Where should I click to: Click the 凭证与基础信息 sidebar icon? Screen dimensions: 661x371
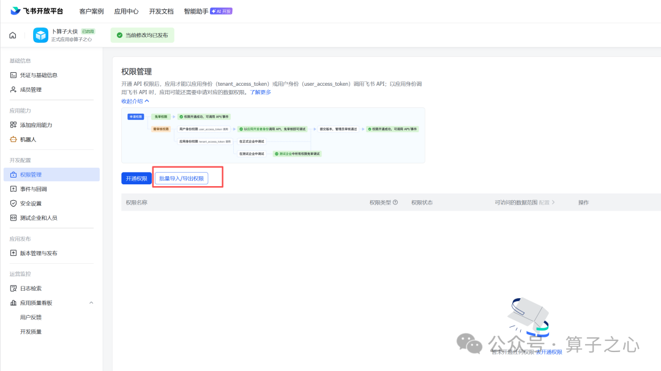(13, 75)
